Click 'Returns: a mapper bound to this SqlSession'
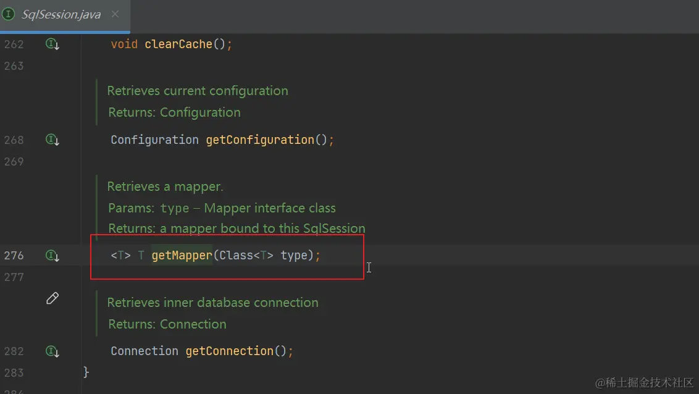Screen dimensions: 699x394 coord(236,228)
